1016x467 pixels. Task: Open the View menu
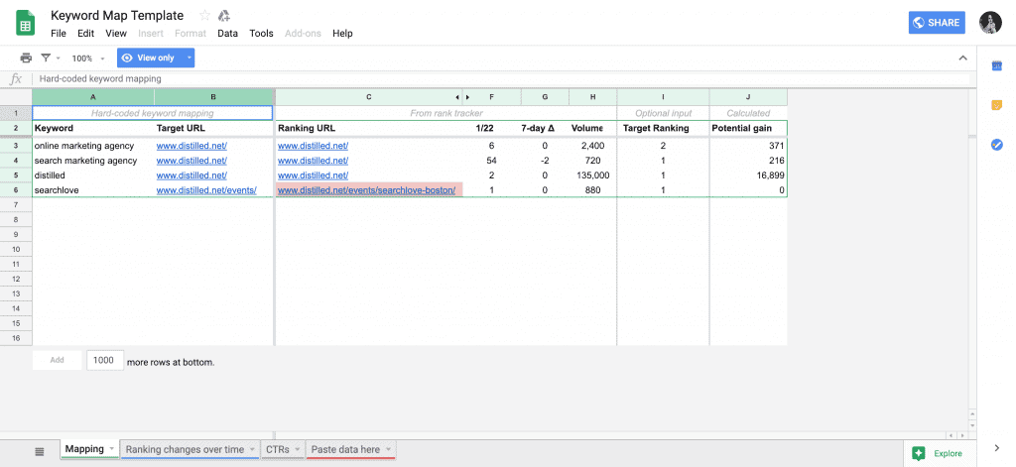pyautogui.click(x=116, y=33)
